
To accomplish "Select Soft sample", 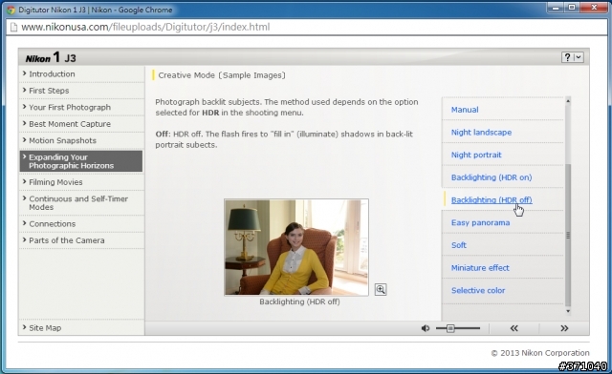I will (459, 245).
